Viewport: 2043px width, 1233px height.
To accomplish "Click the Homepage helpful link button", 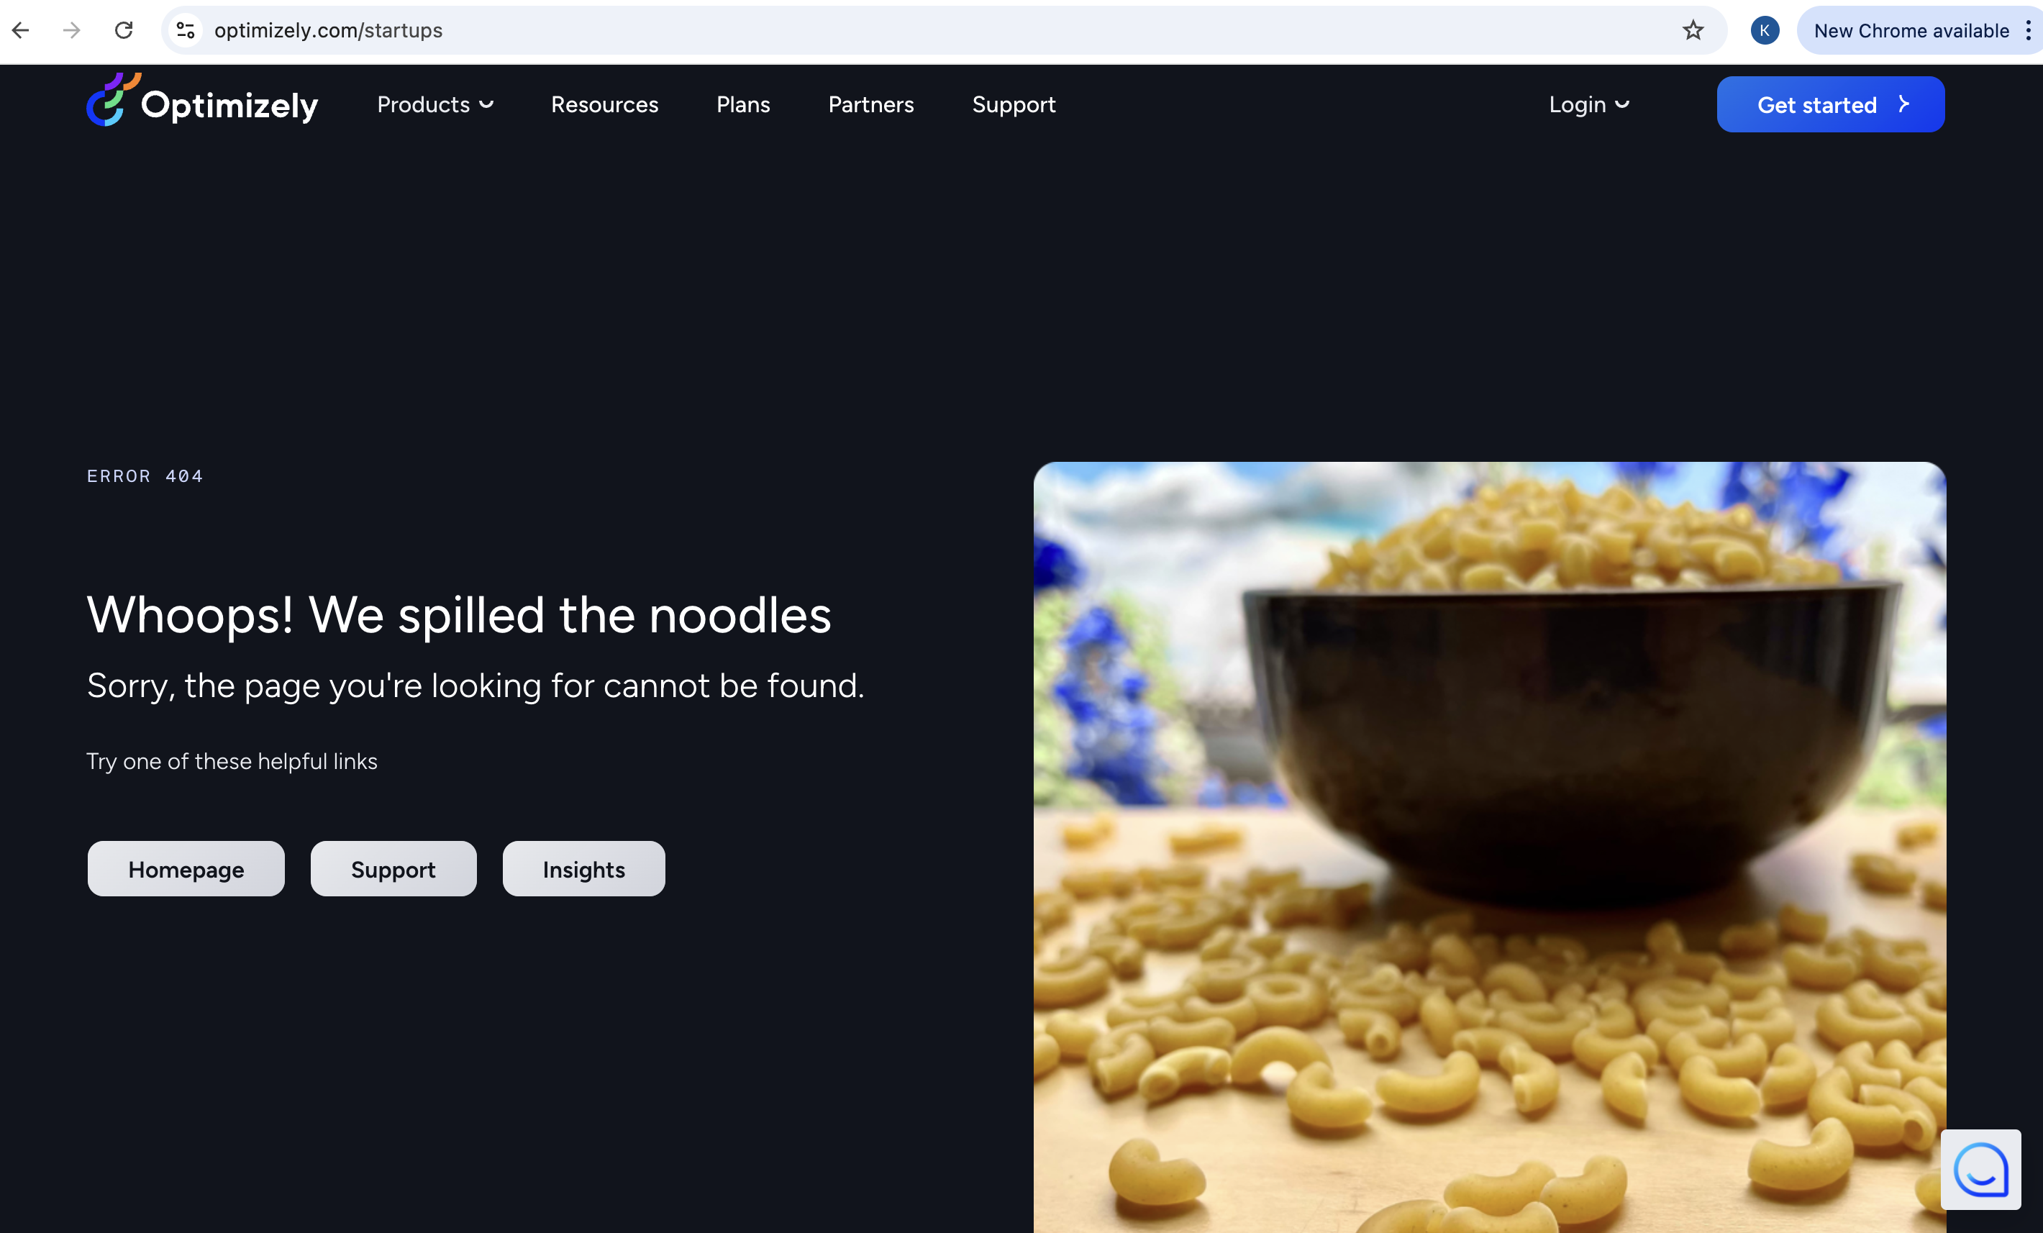I will (x=186, y=868).
